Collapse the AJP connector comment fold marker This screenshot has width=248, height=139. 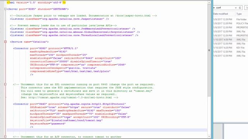click(5, 137)
